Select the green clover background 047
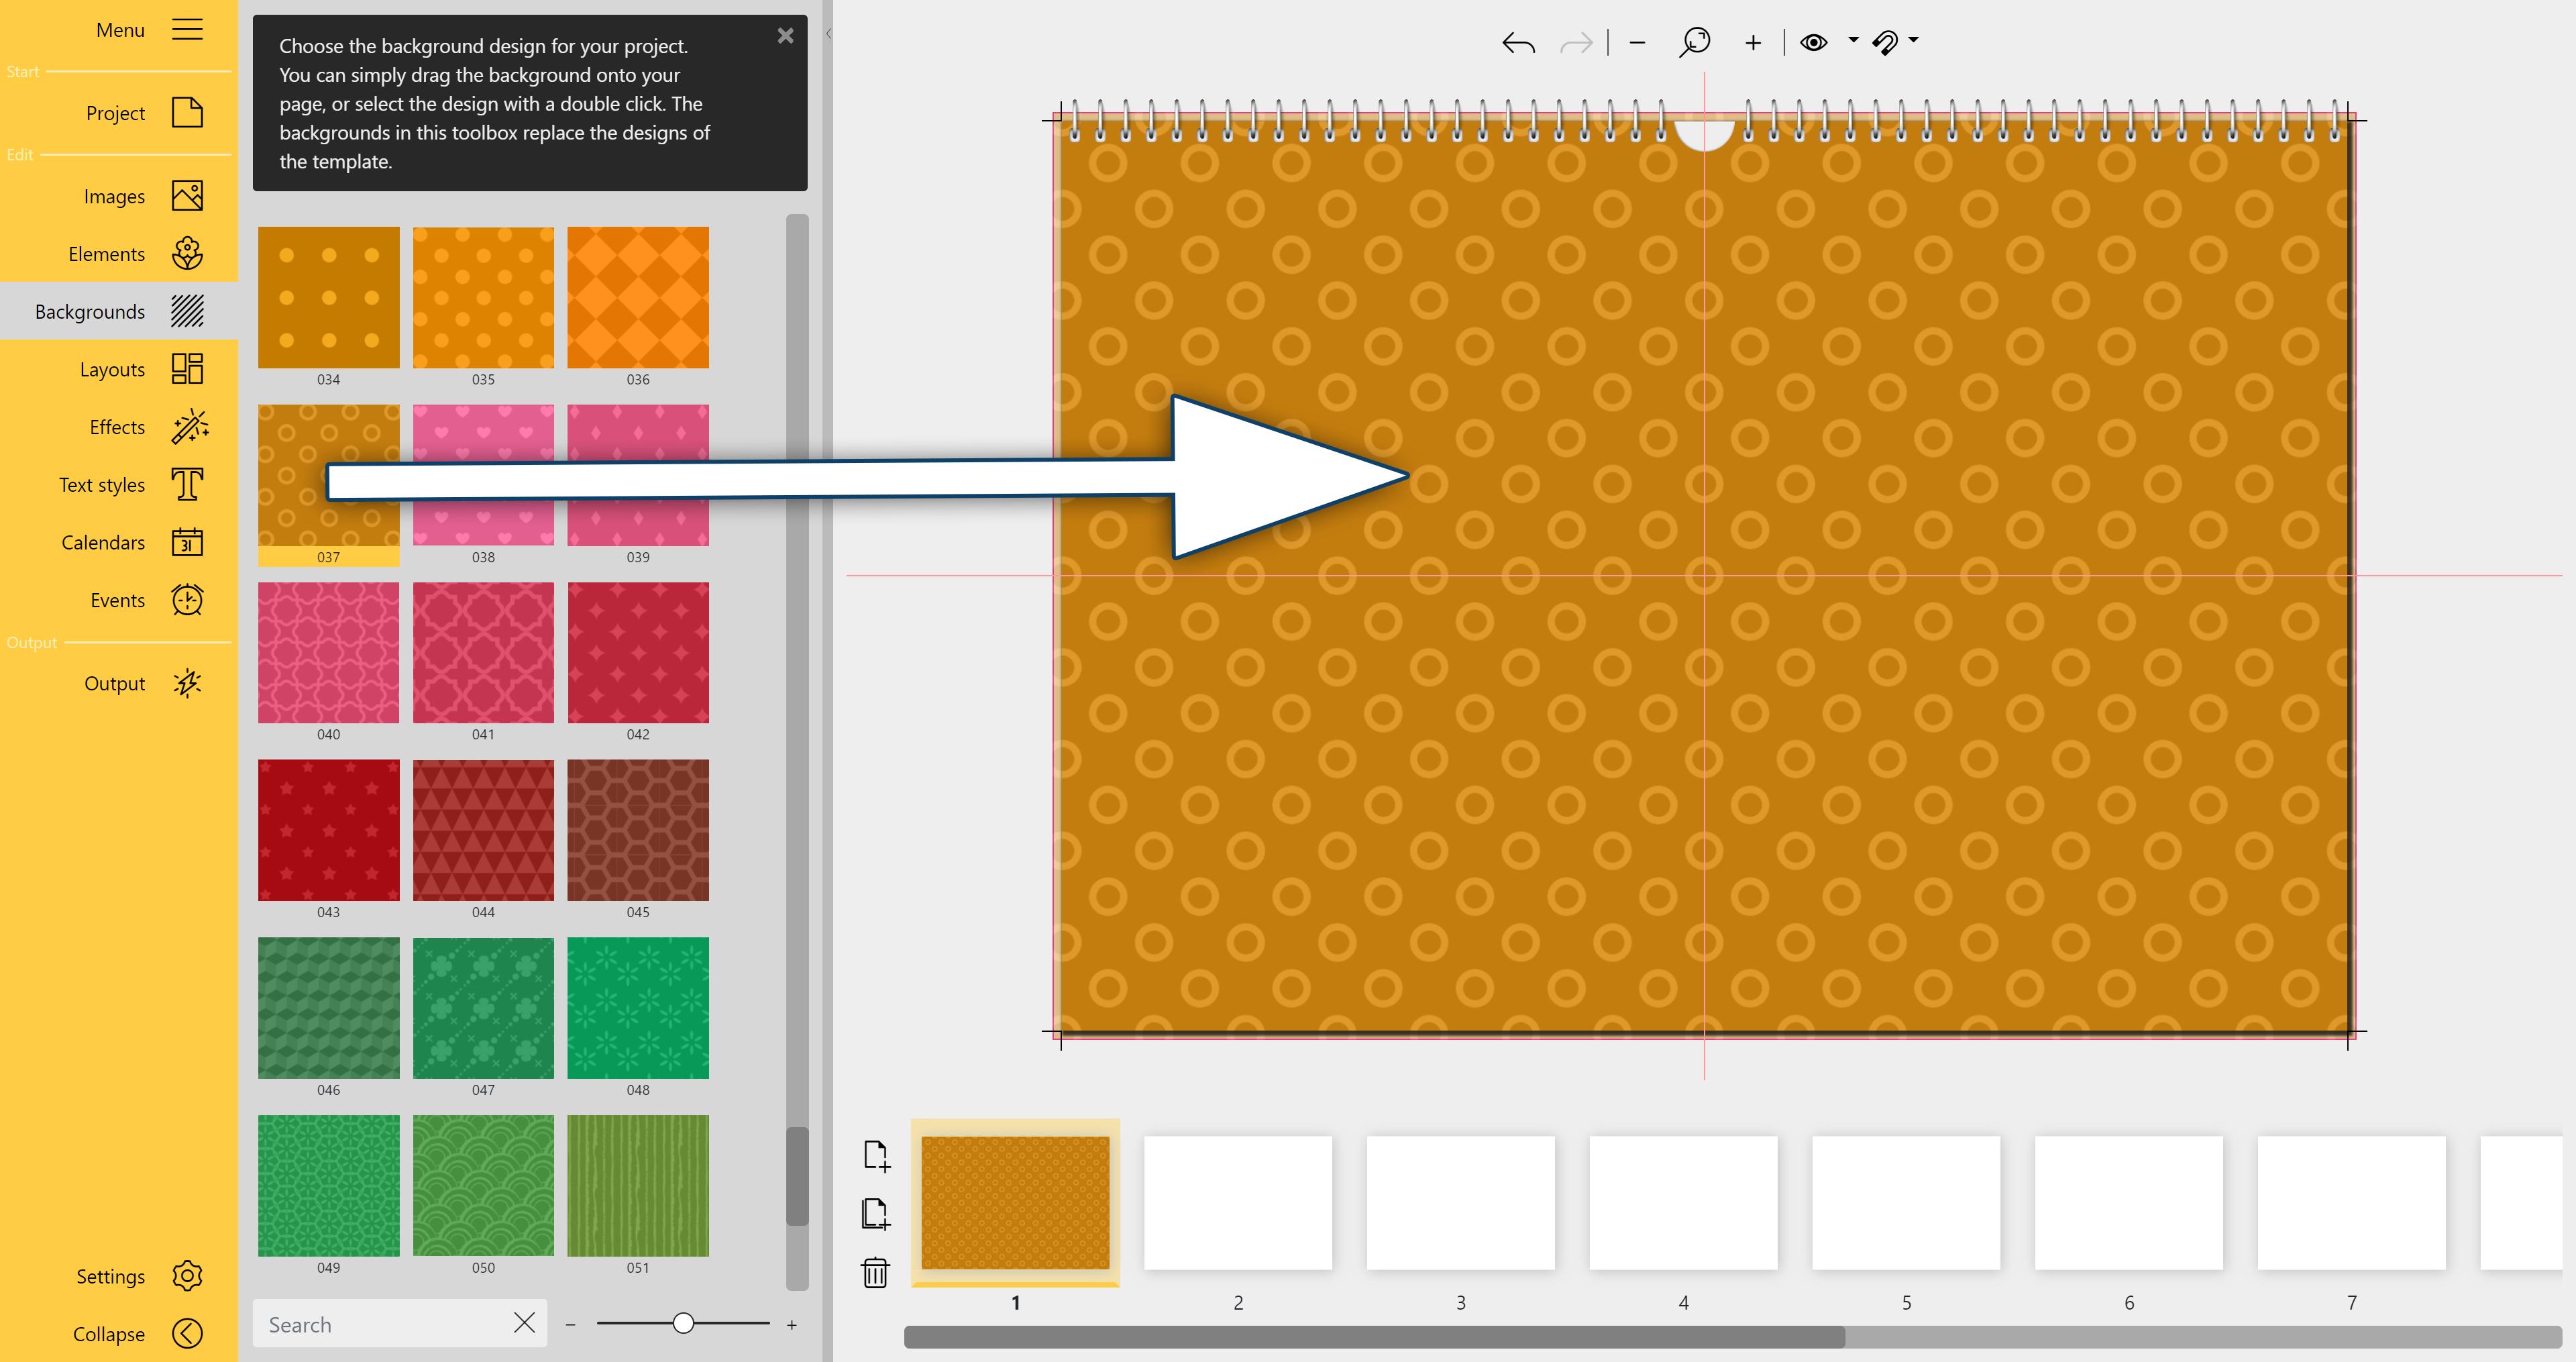The image size is (2576, 1362). click(483, 1008)
